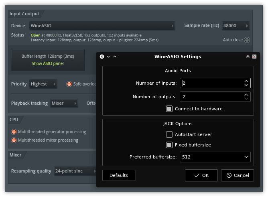Open the Device dropdown showing WineASIO
This screenshot has width=268, height=197.
point(102,26)
